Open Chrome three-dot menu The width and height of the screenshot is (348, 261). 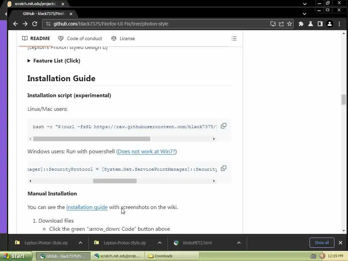(339, 24)
